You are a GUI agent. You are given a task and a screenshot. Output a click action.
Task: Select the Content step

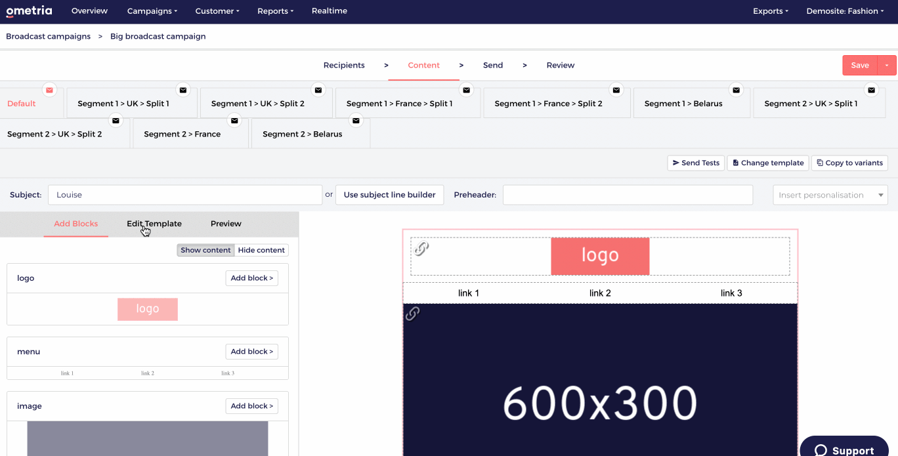tap(424, 65)
